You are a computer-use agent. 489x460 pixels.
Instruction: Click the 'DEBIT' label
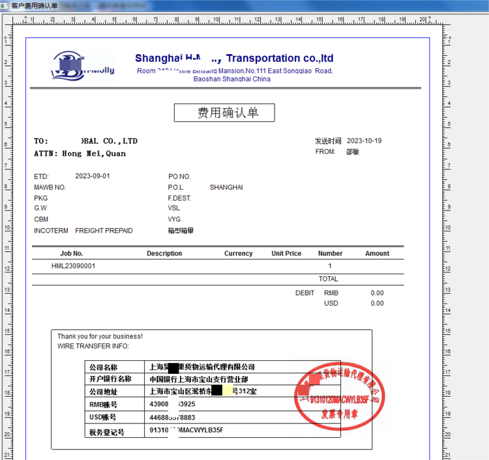pos(304,293)
